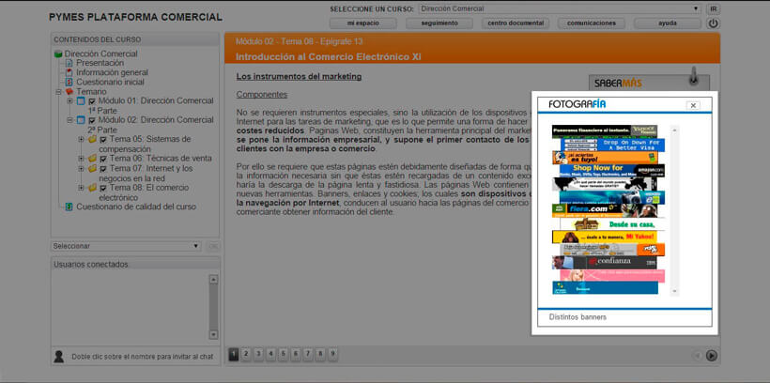Click the Módulo 02 blue module icon
This screenshot has width=770, height=383.
[x=81, y=120]
